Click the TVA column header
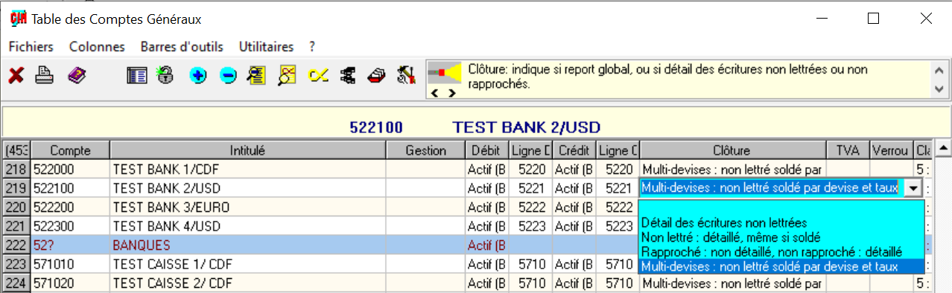This screenshot has width=952, height=293. 847,150
